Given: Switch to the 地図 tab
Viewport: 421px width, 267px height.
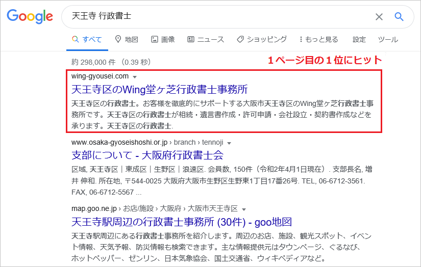Looking at the screenshot, I should pos(127,39).
